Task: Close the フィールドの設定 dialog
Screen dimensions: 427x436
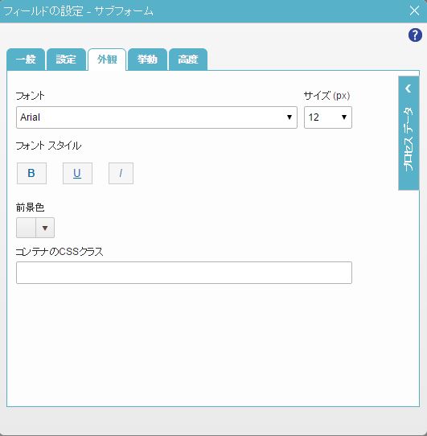Action: coord(414,10)
